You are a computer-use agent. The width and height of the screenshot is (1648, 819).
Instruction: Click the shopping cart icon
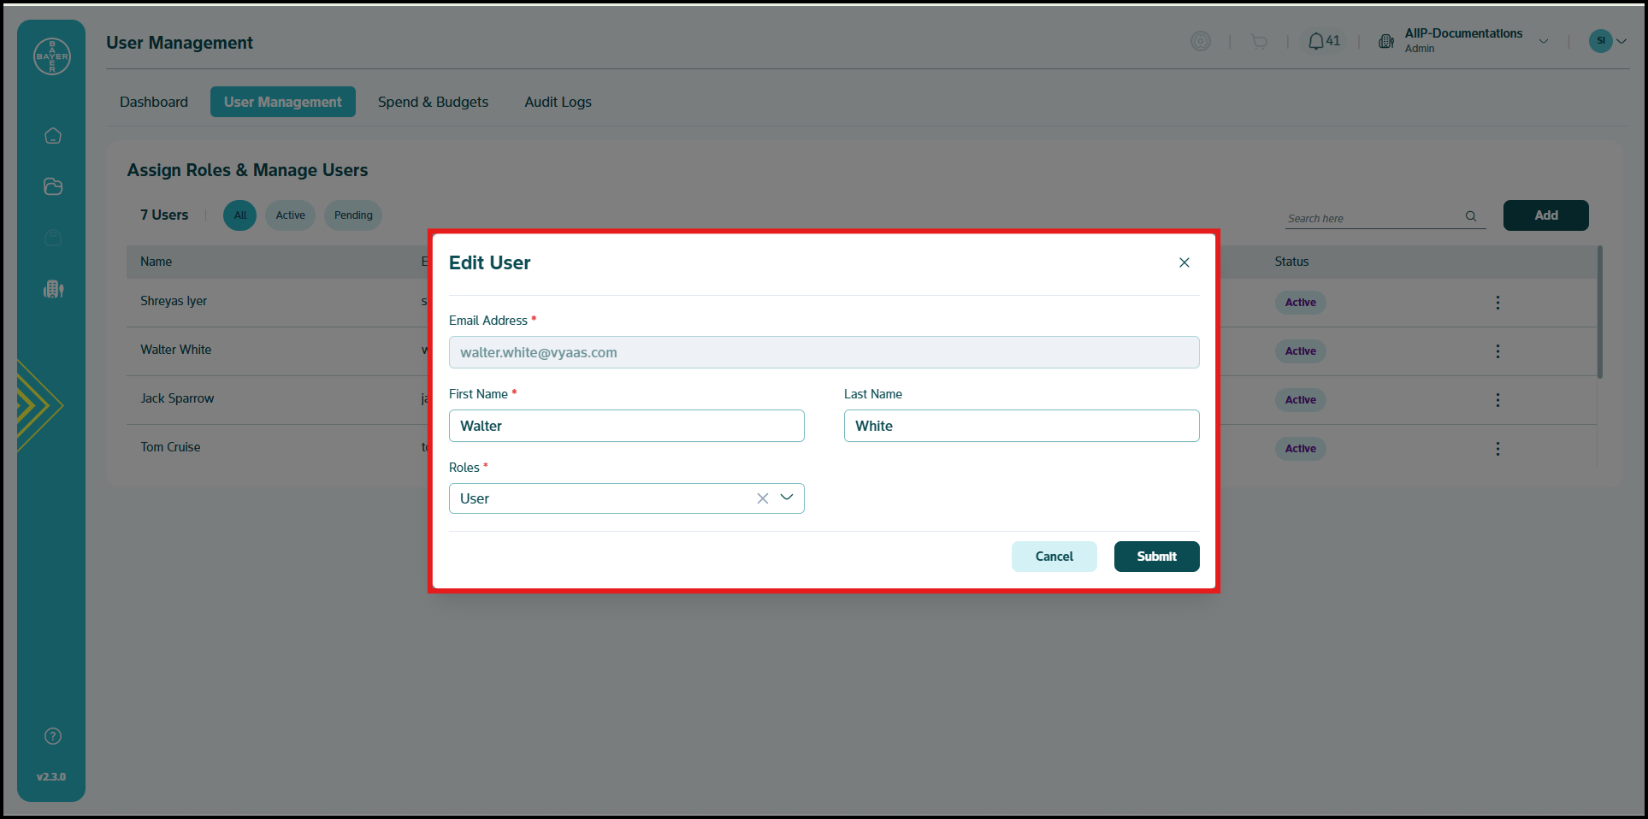tap(1259, 41)
